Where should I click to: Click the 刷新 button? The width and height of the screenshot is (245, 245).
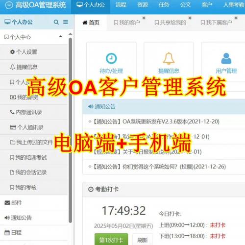[143, 240]
